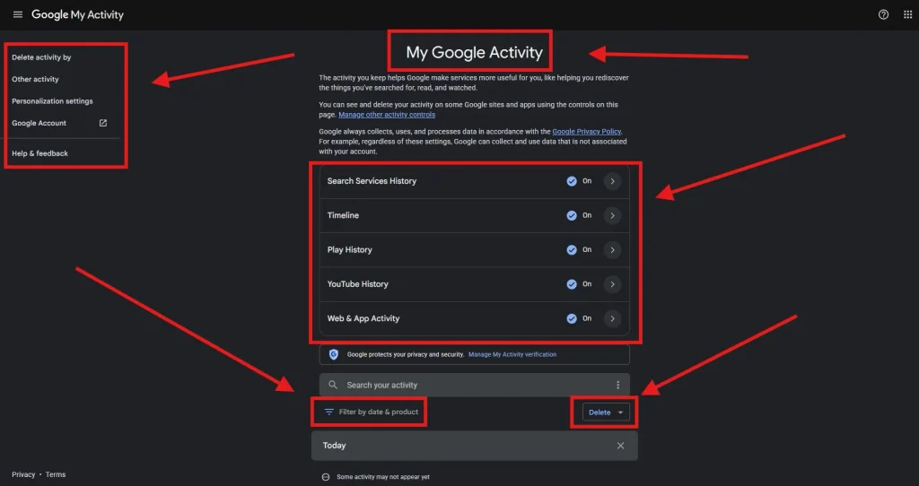Open the hamburger main menu
919x486 pixels.
pos(18,14)
